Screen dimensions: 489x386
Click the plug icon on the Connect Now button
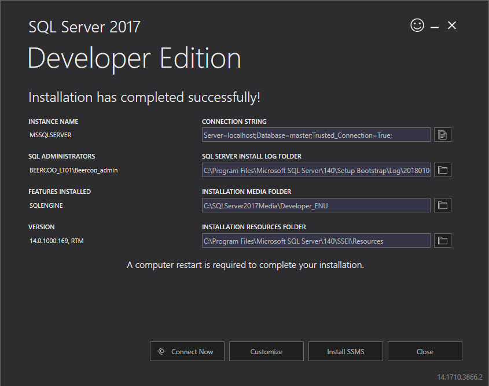(162, 351)
